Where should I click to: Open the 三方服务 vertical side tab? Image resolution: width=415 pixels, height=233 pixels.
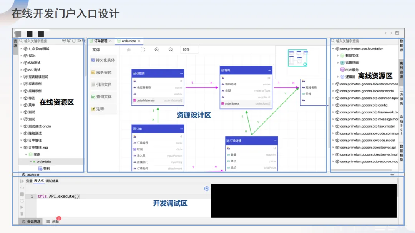point(401,97)
